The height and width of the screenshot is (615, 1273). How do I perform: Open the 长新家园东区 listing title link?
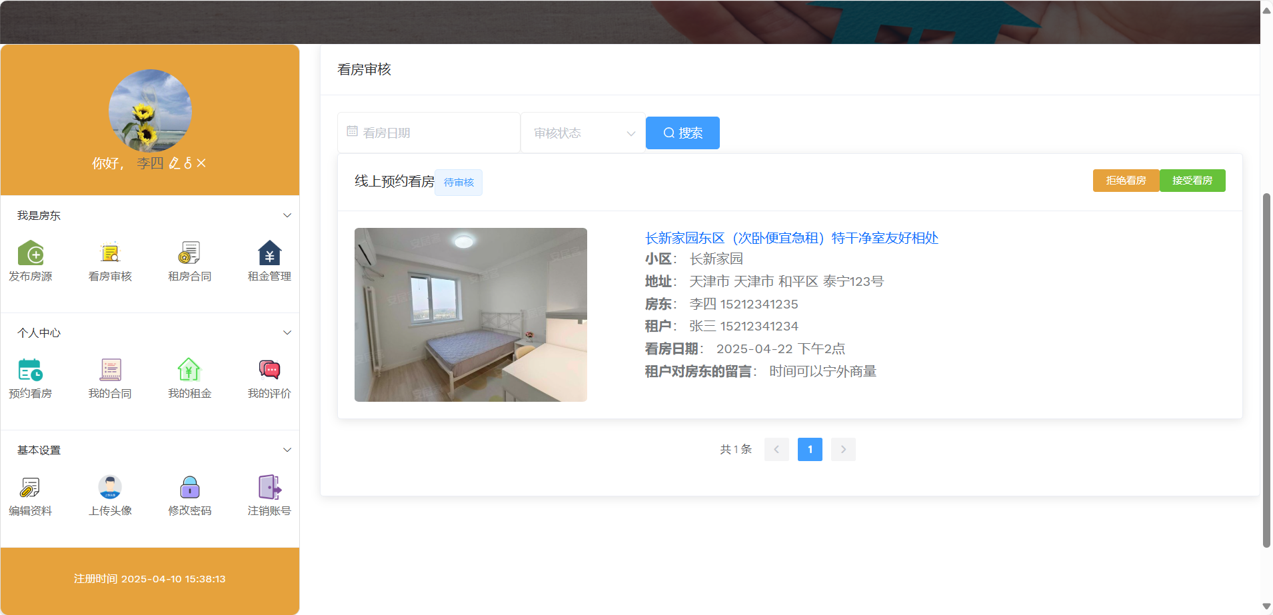(x=791, y=238)
